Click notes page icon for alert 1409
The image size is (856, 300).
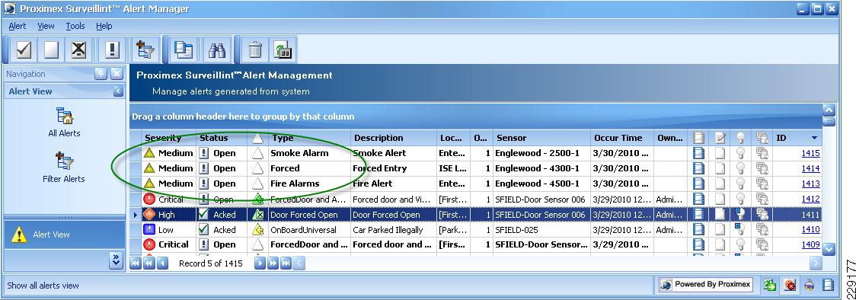click(x=720, y=245)
